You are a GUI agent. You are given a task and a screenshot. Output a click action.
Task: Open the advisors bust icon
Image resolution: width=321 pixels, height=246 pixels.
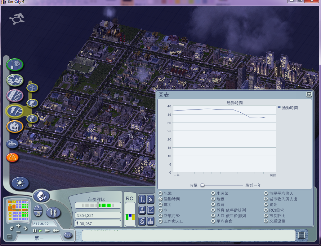[142, 210]
